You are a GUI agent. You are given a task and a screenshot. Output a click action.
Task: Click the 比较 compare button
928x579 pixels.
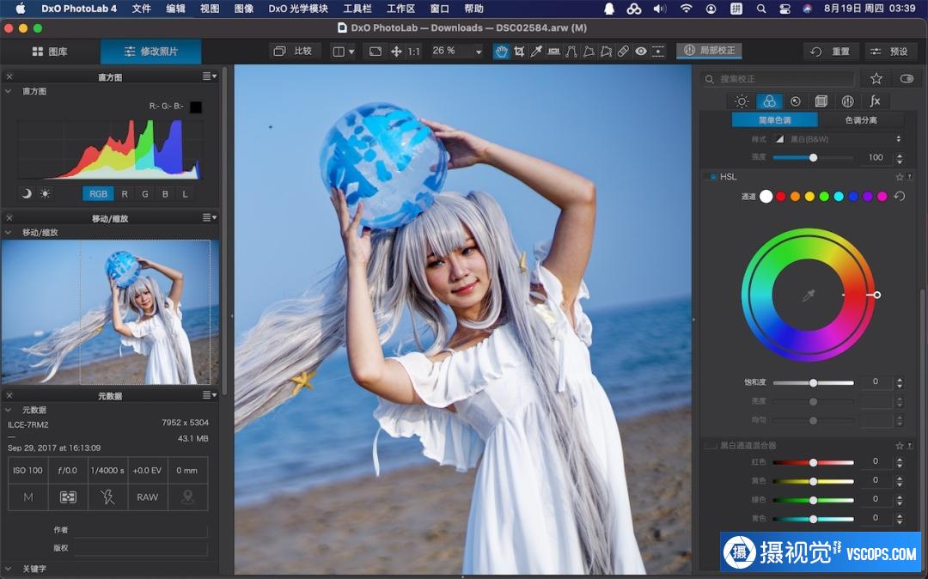tap(293, 52)
